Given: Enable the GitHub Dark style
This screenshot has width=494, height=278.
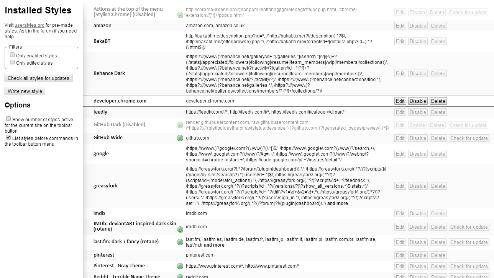Looking at the screenshot, I should 417,125.
